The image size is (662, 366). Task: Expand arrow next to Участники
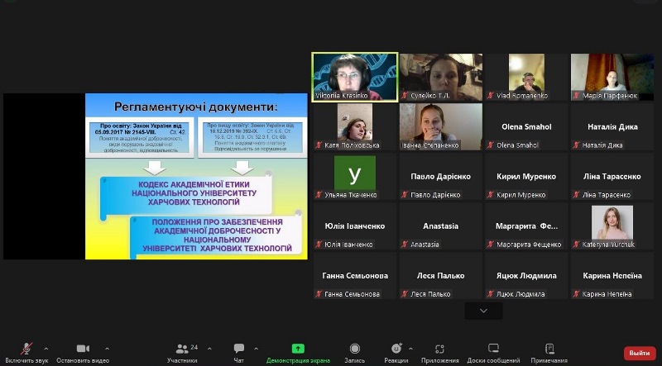(209, 349)
